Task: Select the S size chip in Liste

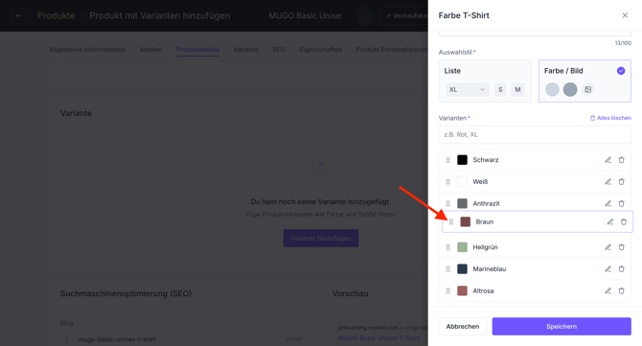Action: click(x=500, y=89)
